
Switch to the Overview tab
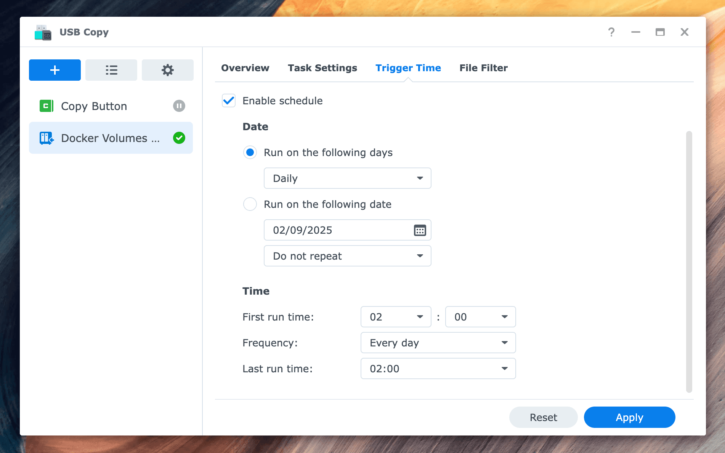tap(245, 68)
